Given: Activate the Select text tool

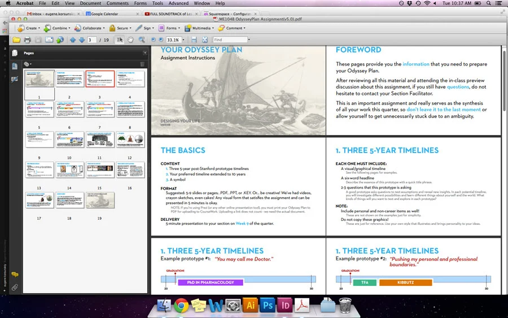Looking at the screenshot, I should pos(120,40).
